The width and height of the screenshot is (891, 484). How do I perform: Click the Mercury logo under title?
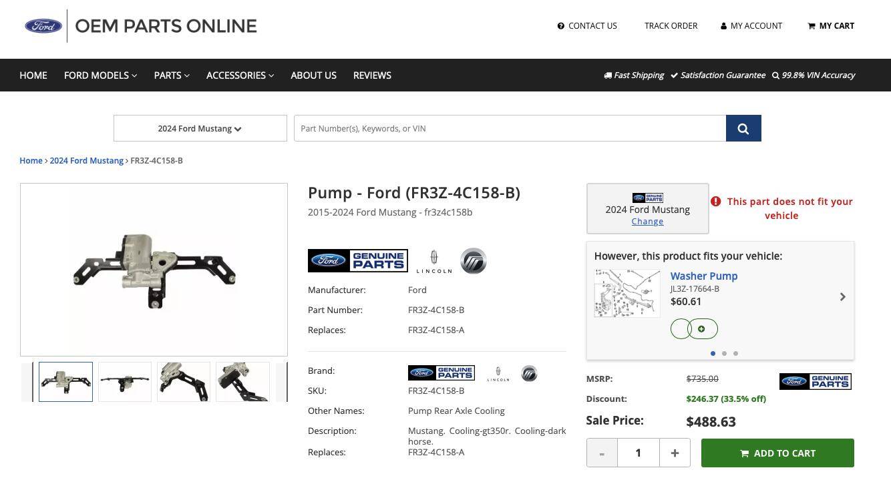(x=474, y=261)
